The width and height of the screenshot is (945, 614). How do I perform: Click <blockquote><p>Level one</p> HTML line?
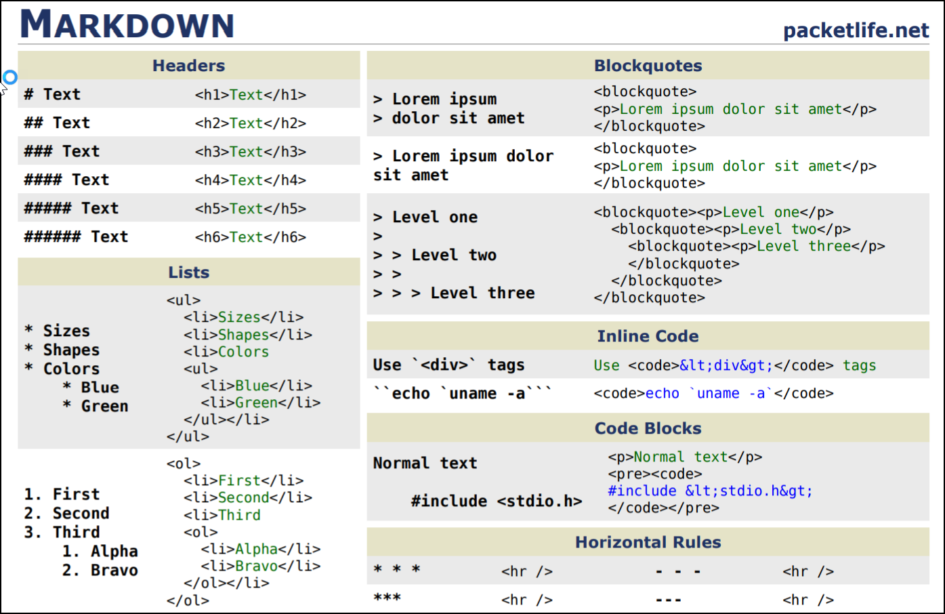(713, 212)
